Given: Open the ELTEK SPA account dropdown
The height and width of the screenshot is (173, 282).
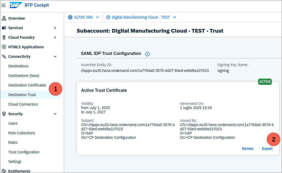Looking at the screenshot, I should [x=97, y=17].
